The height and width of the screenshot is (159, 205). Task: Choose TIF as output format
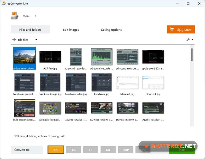coord(91,150)
